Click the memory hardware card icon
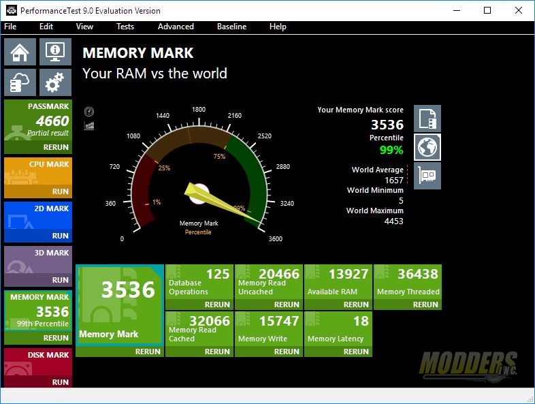535x404 pixels. [427, 176]
